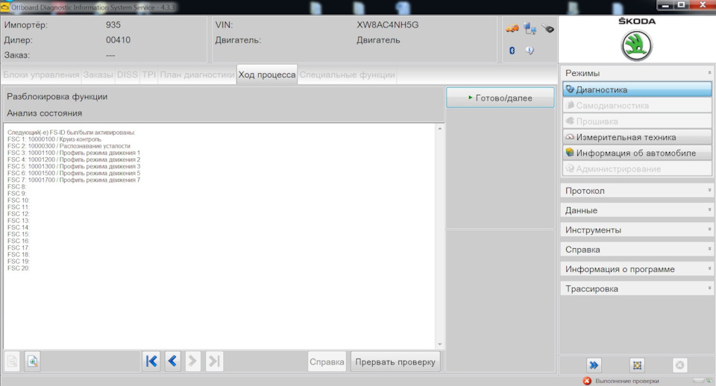This screenshot has height=386, width=716.
Task: Click the VIN value XW8AC4NH5G
Action: [387, 25]
